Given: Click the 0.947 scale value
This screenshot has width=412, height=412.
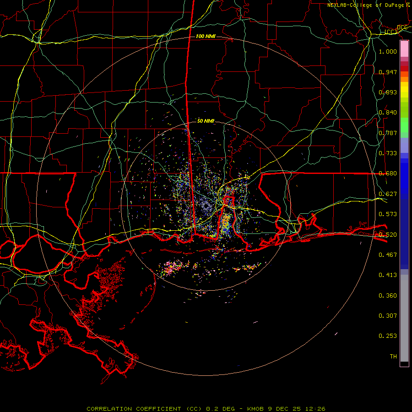Looking at the screenshot, I should click(x=388, y=72).
